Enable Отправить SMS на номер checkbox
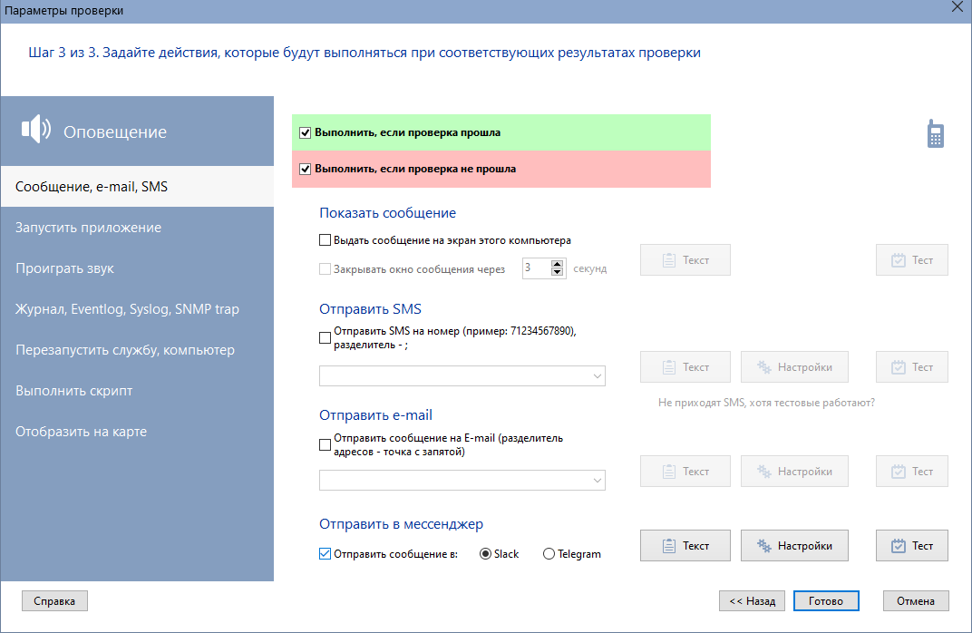The width and height of the screenshot is (972, 633). click(326, 338)
